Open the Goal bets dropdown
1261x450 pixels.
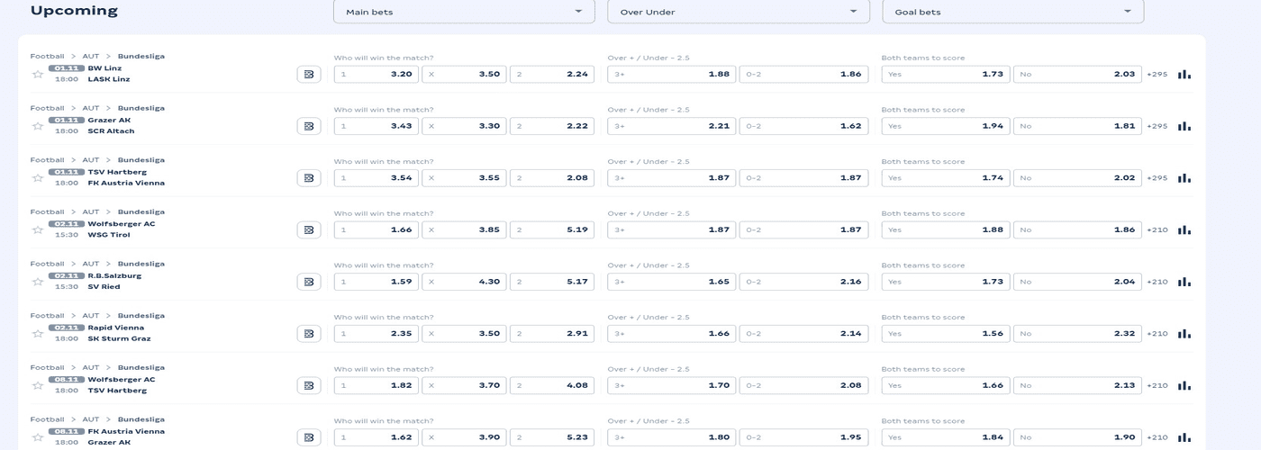(1012, 12)
